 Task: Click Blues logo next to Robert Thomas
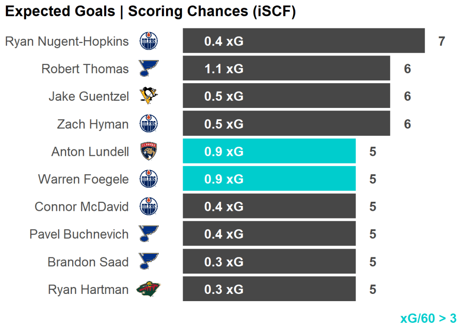pos(149,69)
